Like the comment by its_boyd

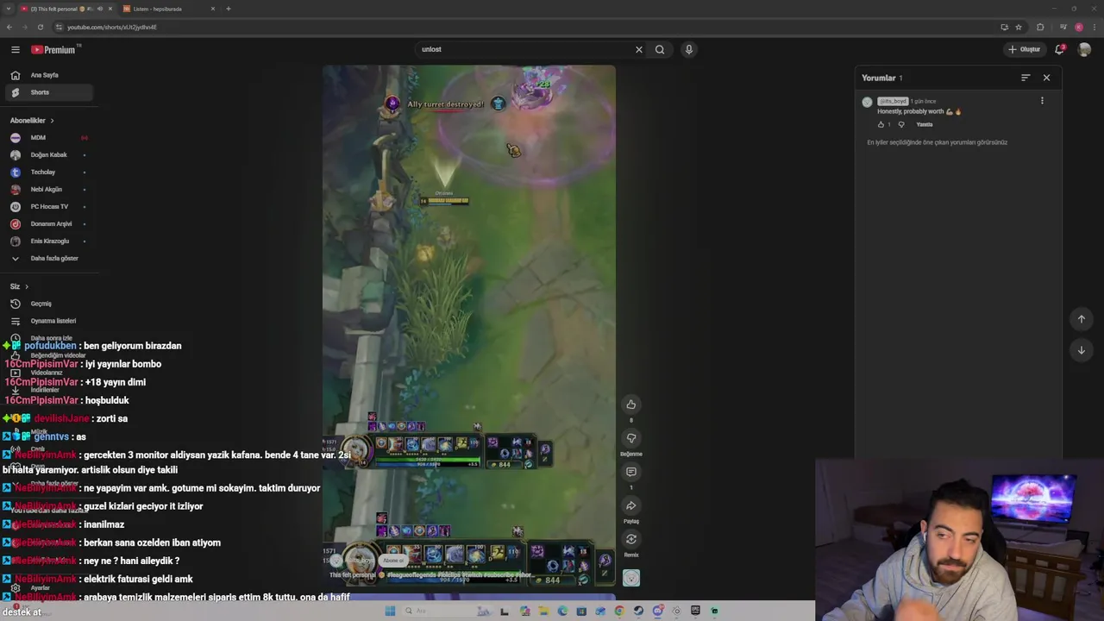coord(881,124)
